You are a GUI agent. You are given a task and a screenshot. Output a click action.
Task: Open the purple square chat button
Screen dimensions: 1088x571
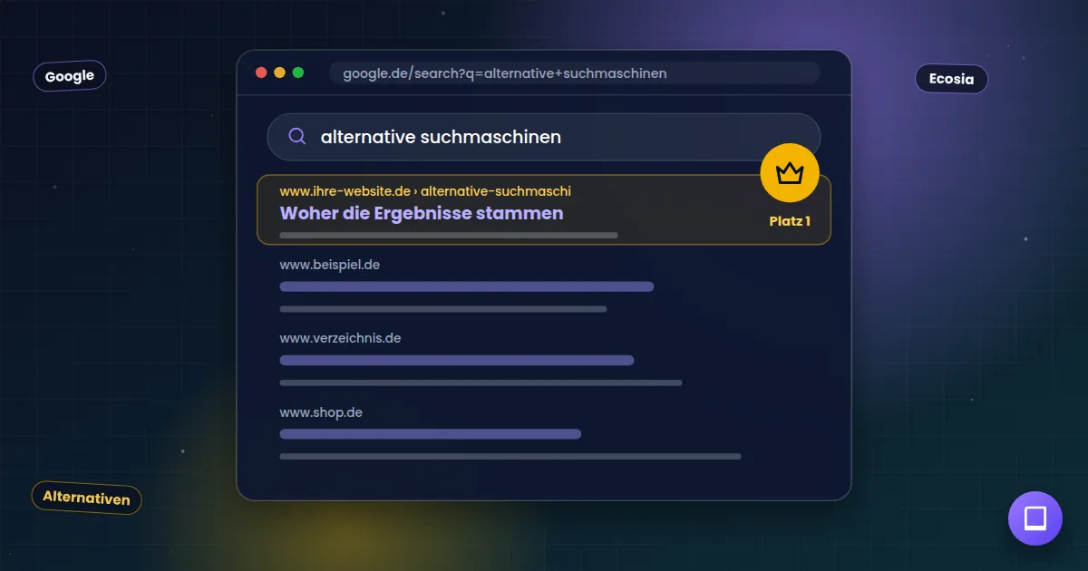[x=1035, y=518]
